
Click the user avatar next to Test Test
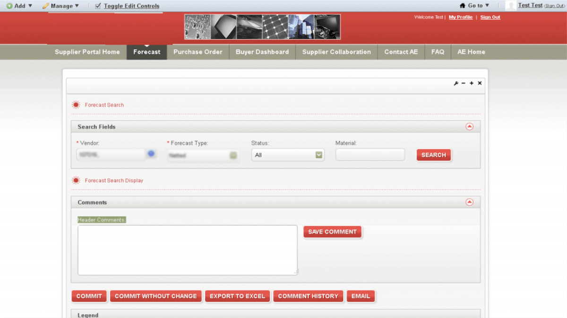pos(510,6)
